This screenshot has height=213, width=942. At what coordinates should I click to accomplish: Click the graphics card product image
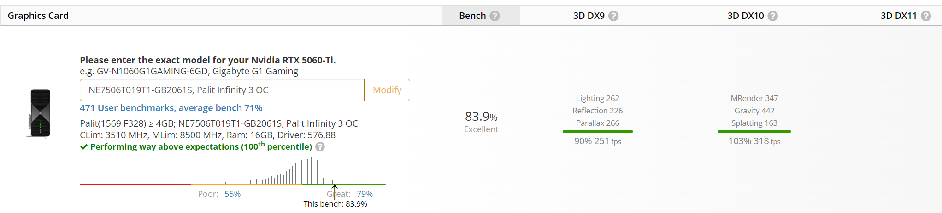pos(40,113)
